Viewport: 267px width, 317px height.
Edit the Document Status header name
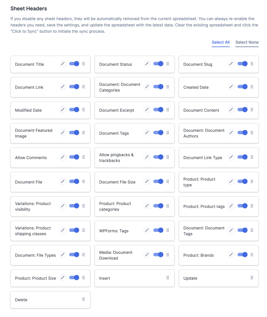click(147, 64)
